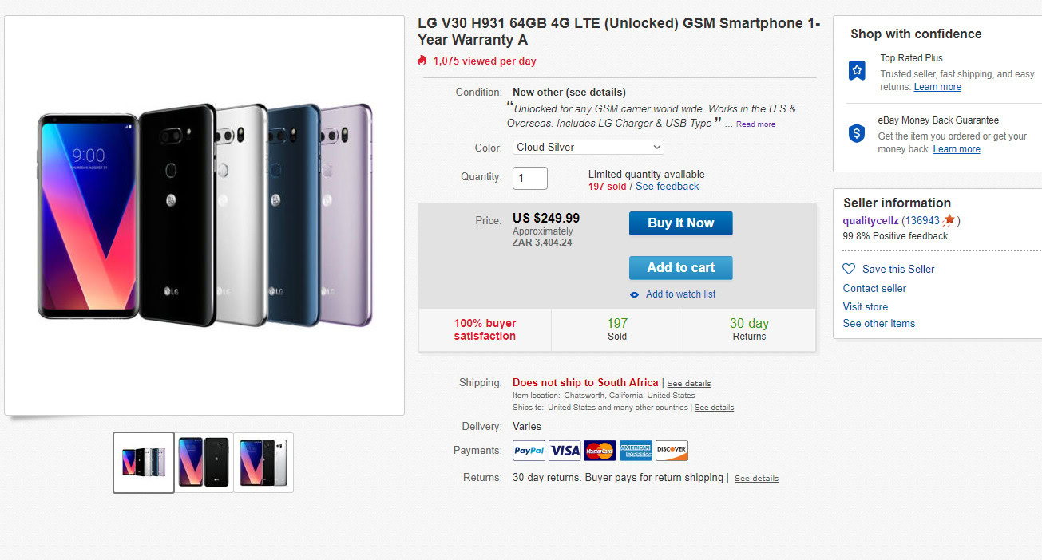Click the Top Rated Plus badge icon
Image resolution: width=1042 pixels, height=560 pixels.
(857, 71)
